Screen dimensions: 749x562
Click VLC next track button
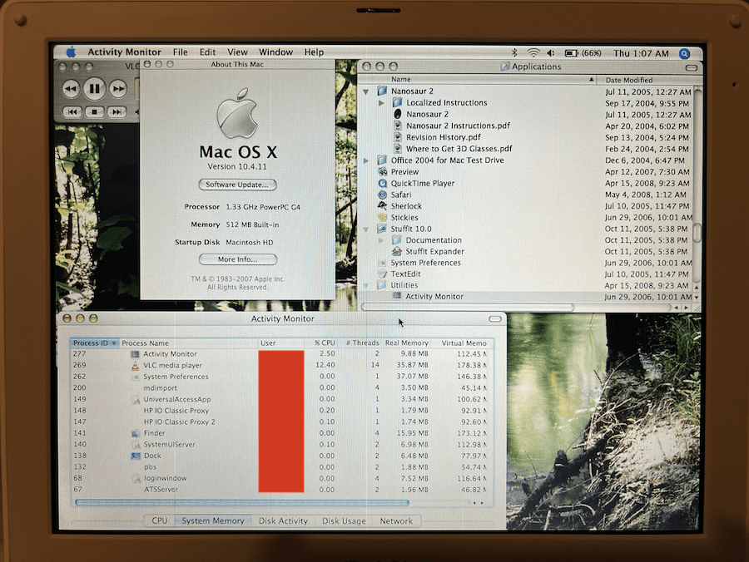click(117, 111)
